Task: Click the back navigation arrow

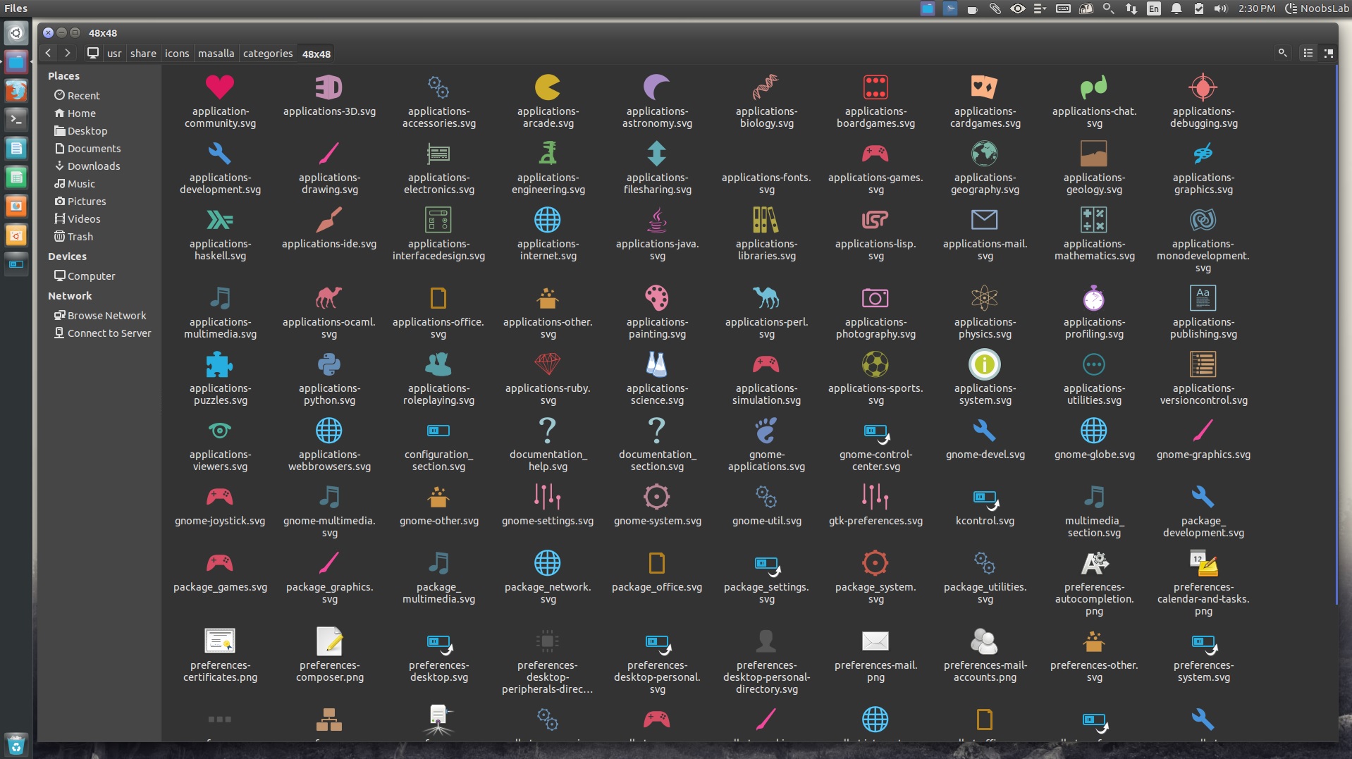Action: point(48,53)
